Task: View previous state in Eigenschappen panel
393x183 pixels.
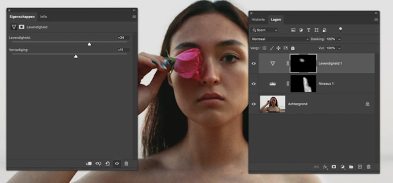Action: point(98,163)
